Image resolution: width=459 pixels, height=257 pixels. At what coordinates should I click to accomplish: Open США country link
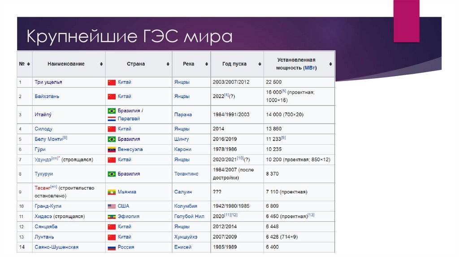pyautogui.click(x=123, y=206)
